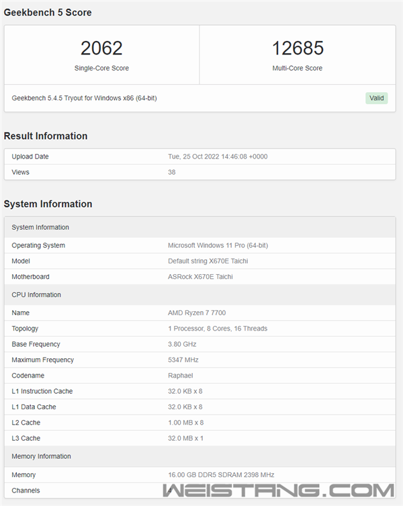This screenshot has height=506, width=403.
Task: Select L1 Data Cache 32.0 KB x 8 value
Action: (x=185, y=407)
